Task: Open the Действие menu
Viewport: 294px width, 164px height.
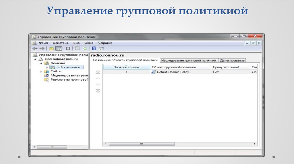Action: pos(60,43)
